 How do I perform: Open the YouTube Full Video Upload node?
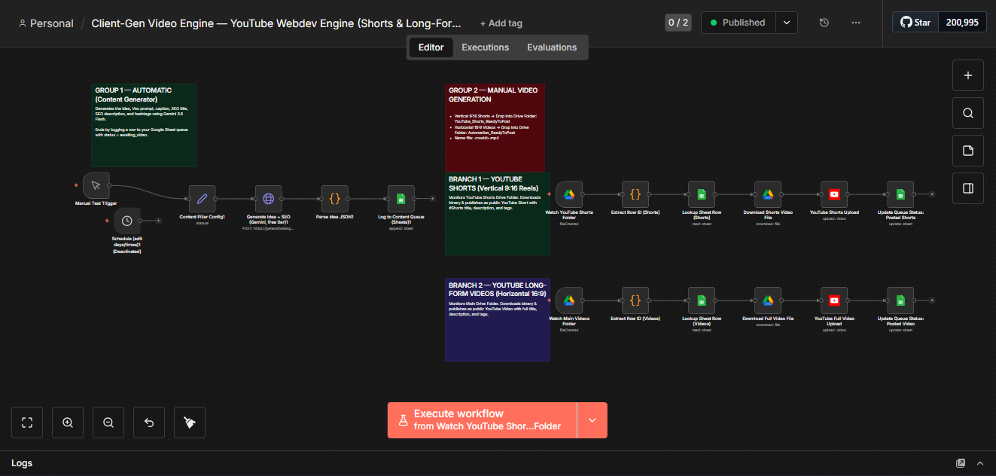[x=834, y=301]
